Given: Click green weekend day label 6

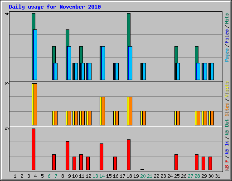Looking at the screenshot, I should (49, 176).
